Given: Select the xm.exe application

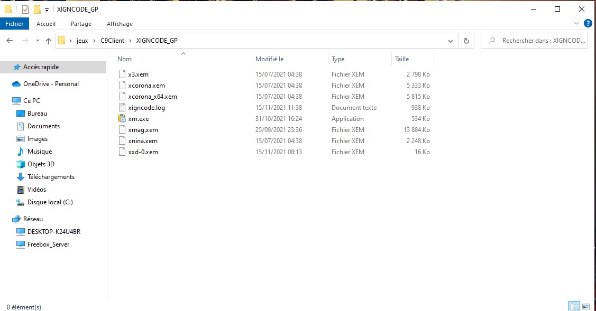Looking at the screenshot, I should coord(139,119).
